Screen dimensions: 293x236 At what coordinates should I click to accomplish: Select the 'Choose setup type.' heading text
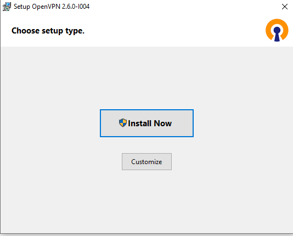48,31
